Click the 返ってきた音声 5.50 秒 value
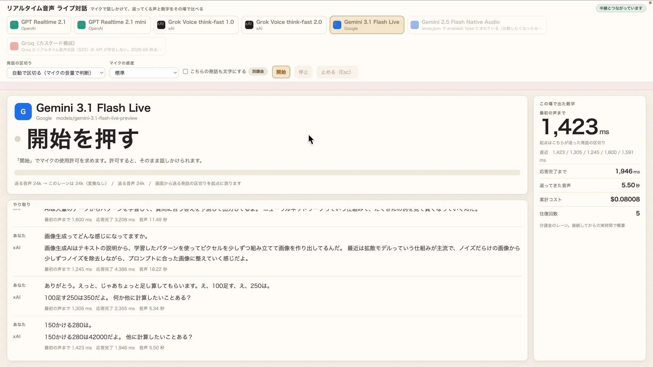653x367 pixels. [631, 185]
